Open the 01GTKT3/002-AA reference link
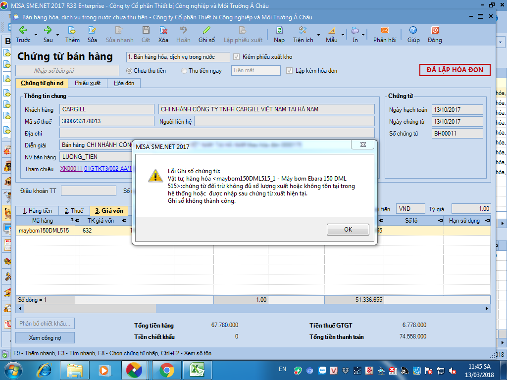507x380 pixels. click(107, 169)
